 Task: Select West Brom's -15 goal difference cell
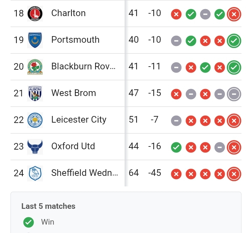point(154,93)
